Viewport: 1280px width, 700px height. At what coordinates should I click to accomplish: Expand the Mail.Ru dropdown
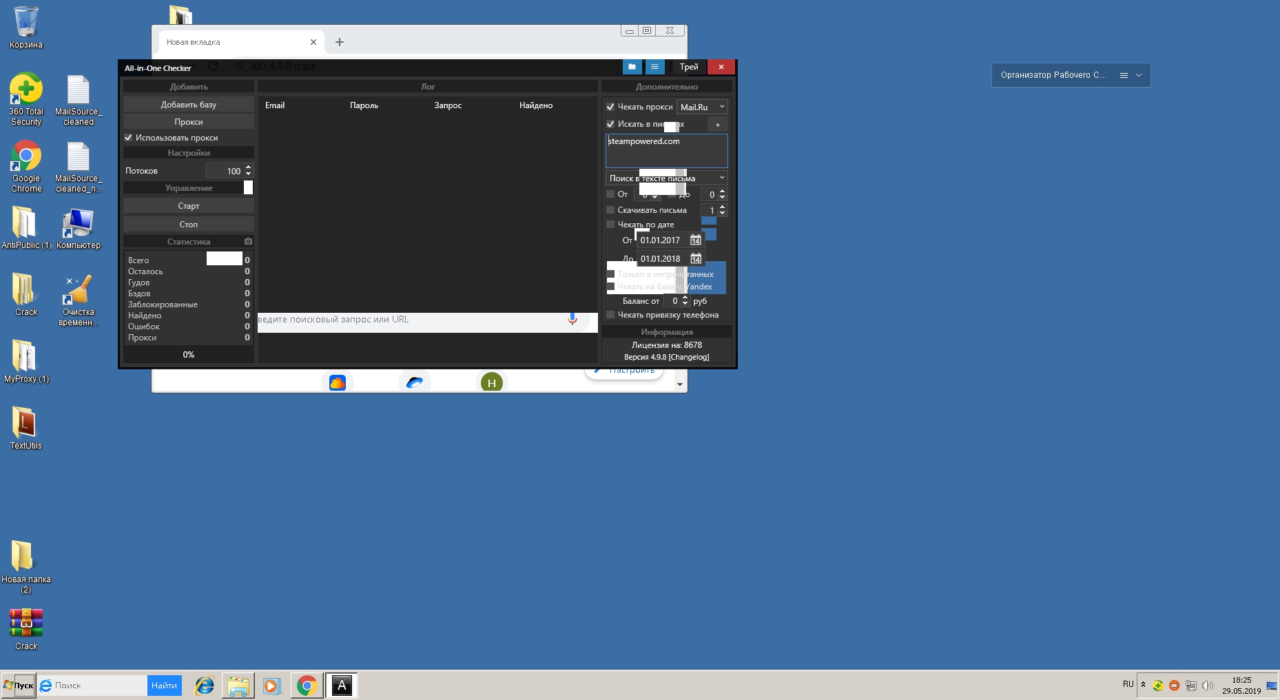[x=702, y=107]
